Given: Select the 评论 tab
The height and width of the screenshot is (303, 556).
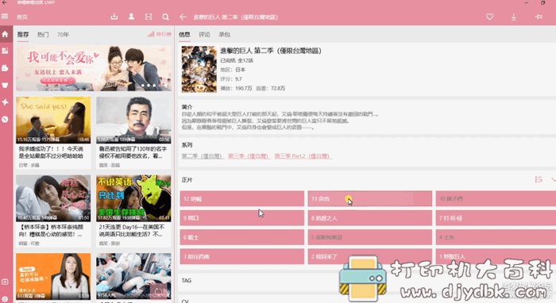Looking at the screenshot, I should [x=204, y=34].
